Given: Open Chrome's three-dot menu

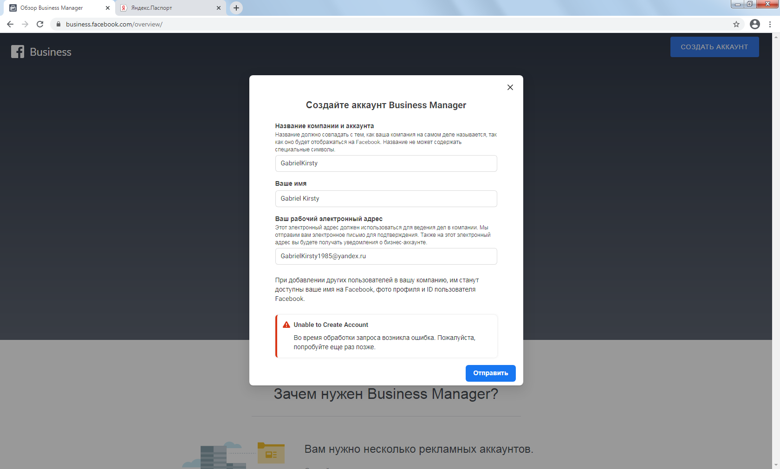Looking at the screenshot, I should pos(770,24).
